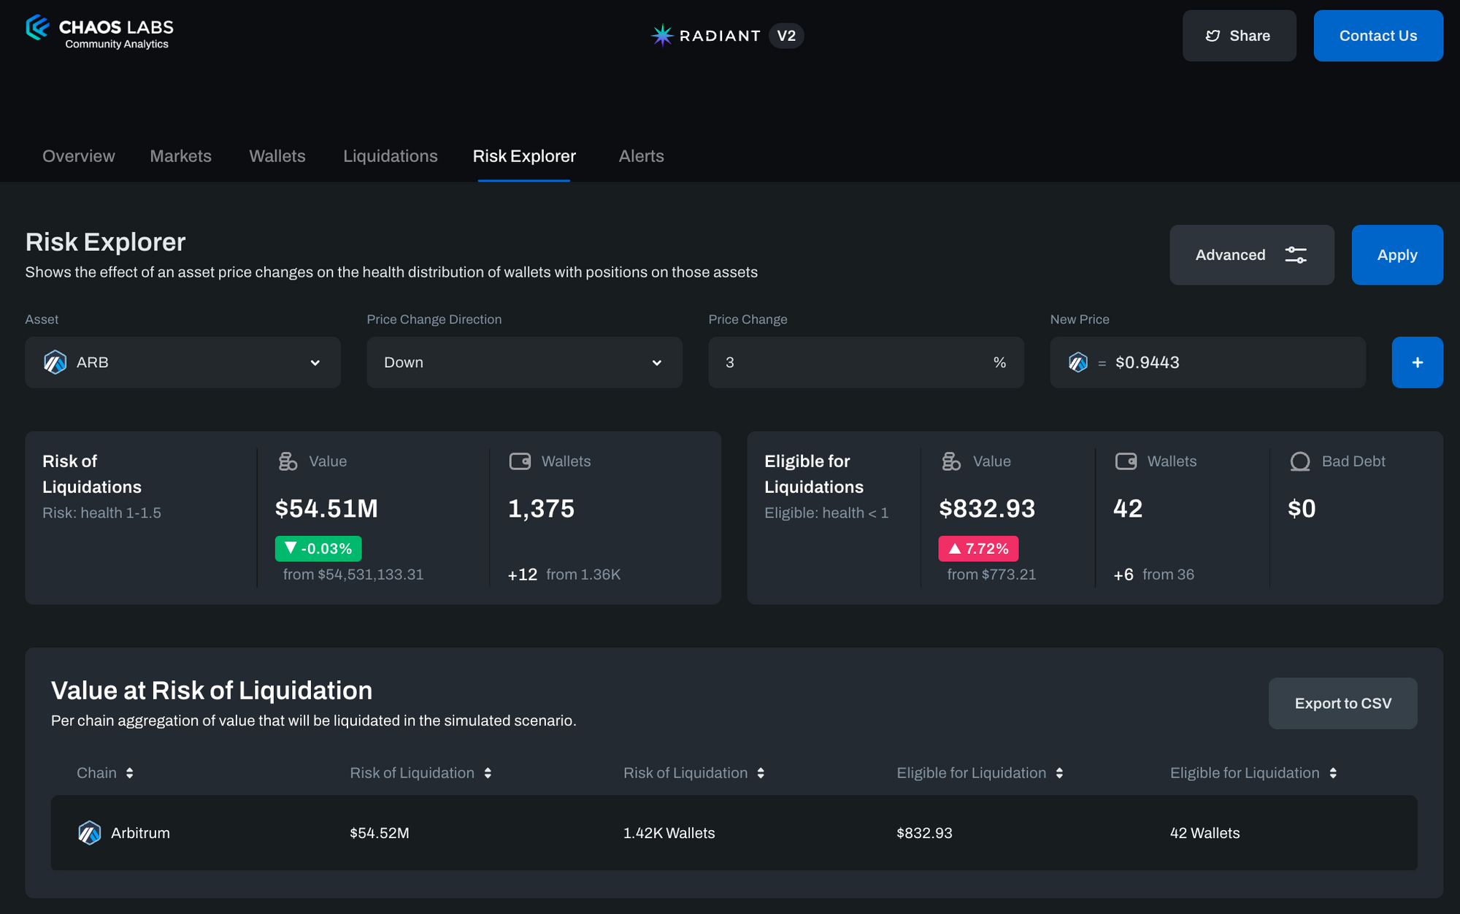Switch to the Liquidations tab
Image resolution: width=1460 pixels, height=914 pixels.
click(x=390, y=156)
